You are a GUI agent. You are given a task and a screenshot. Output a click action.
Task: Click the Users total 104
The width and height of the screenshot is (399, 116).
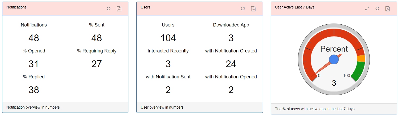(x=168, y=38)
